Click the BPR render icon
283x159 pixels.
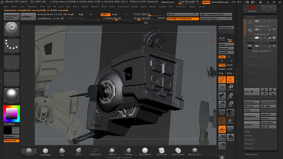(x=230, y=113)
